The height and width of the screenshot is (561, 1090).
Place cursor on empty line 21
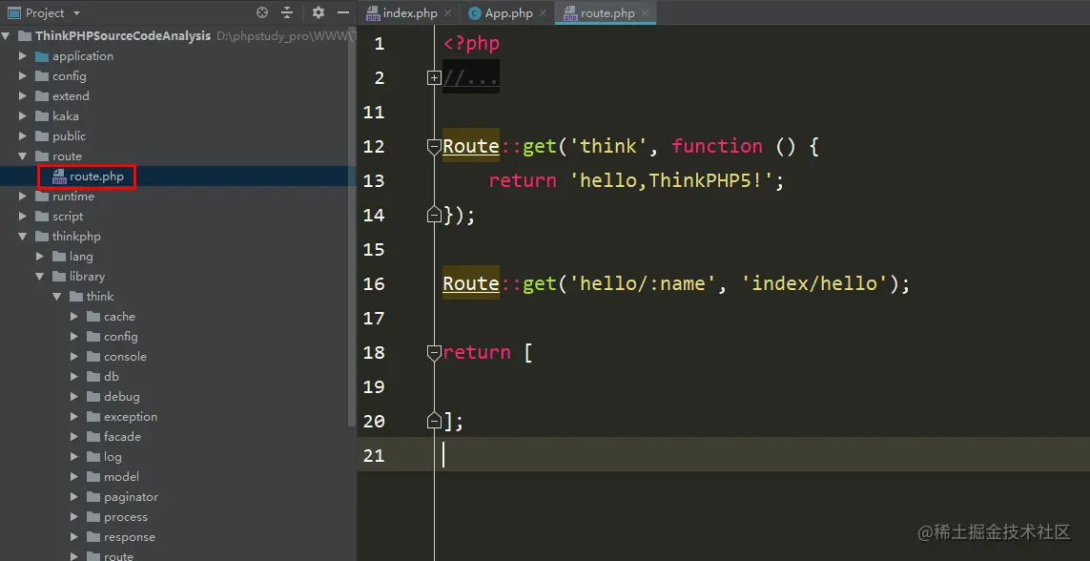click(x=723, y=455)
